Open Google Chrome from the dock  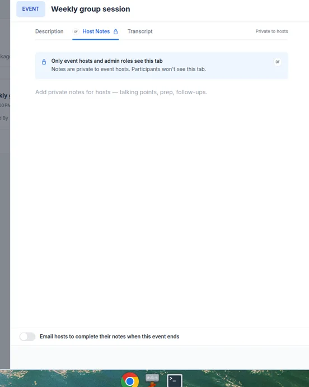coord(130,380)
